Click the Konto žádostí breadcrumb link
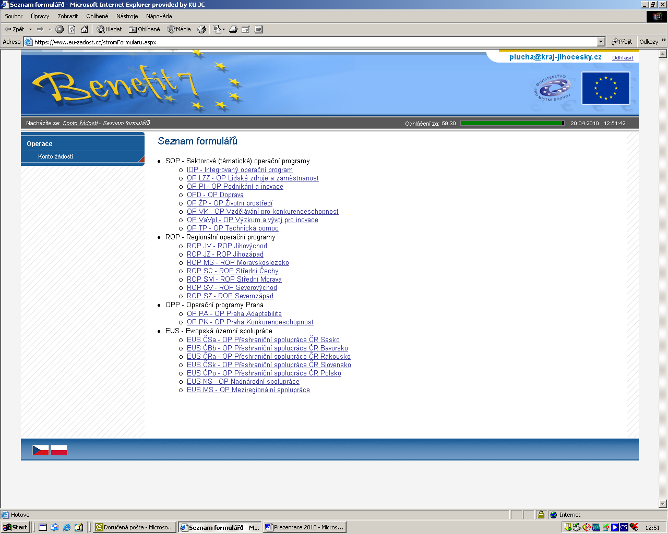The width and height of the screenshot is (668, 534). tap(80, 123)
